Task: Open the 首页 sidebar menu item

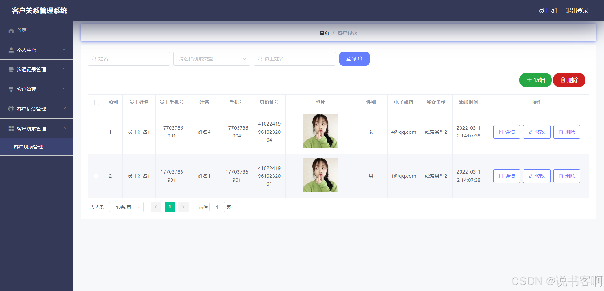Action: pyautogui.click(x=36, y=30)
